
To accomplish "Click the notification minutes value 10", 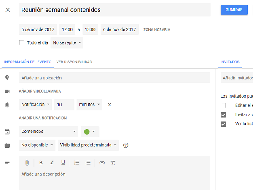I will [64, 105].
